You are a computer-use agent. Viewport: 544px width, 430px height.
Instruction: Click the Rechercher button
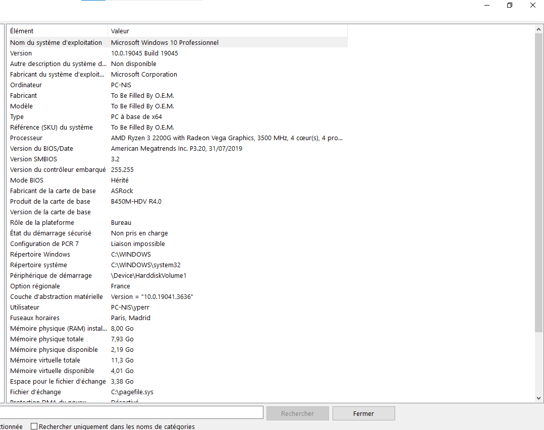coord(297,413)
